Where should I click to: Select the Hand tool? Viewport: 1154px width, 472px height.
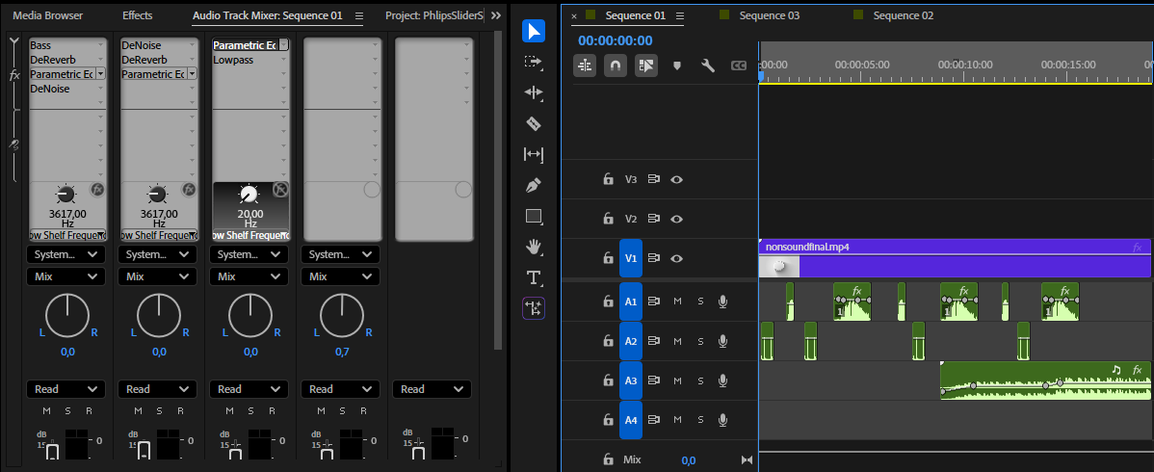534,247
